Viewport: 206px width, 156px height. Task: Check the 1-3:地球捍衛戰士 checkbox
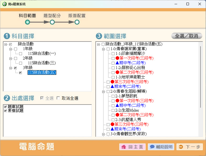pyautogui.click(x=113, y=77)
